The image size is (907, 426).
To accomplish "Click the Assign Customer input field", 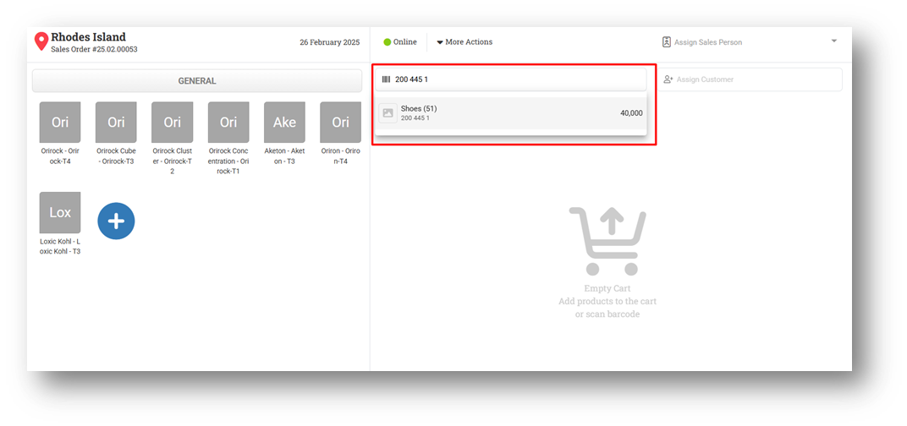I will click(x=750, y=79).
